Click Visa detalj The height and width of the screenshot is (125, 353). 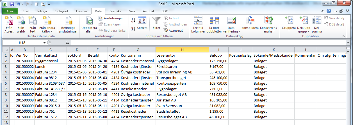(334, 18)
